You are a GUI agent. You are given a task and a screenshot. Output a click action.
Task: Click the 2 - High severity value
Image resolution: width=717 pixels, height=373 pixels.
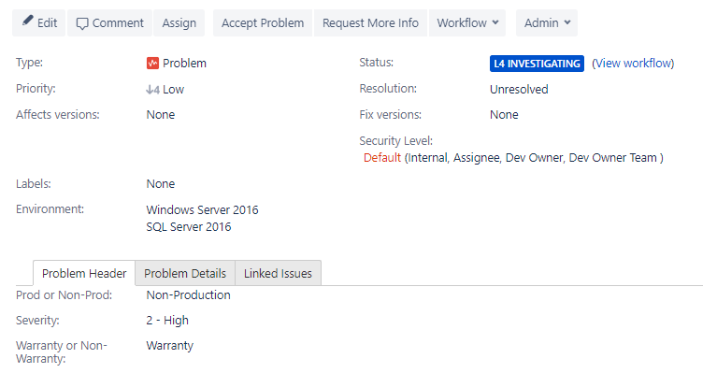click(167, 321)
